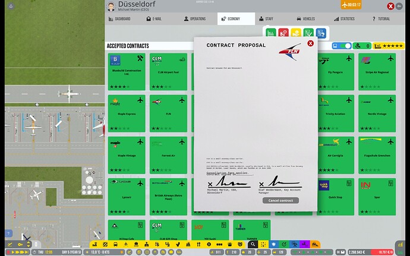Open the aircraft stand build menu

click(x=126, y=244)
